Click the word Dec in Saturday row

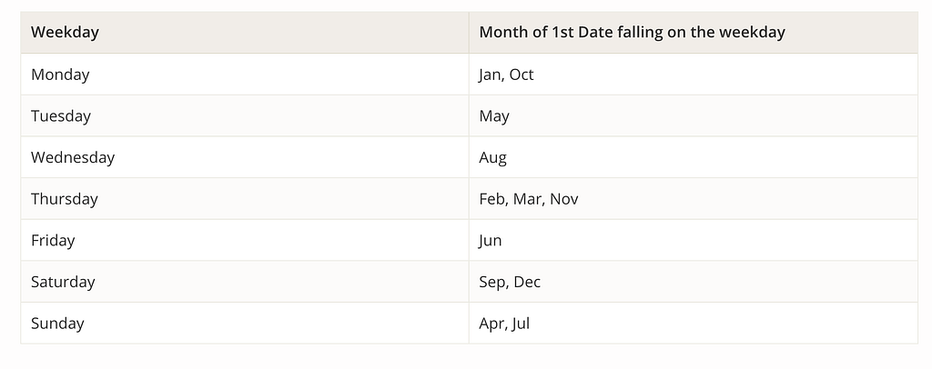tap(527, 282)
